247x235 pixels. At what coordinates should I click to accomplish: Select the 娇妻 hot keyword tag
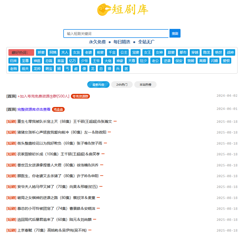tap(41, 53)
